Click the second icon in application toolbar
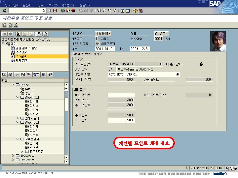Viewport: 238px width, 178px height. tap(10, 25)
